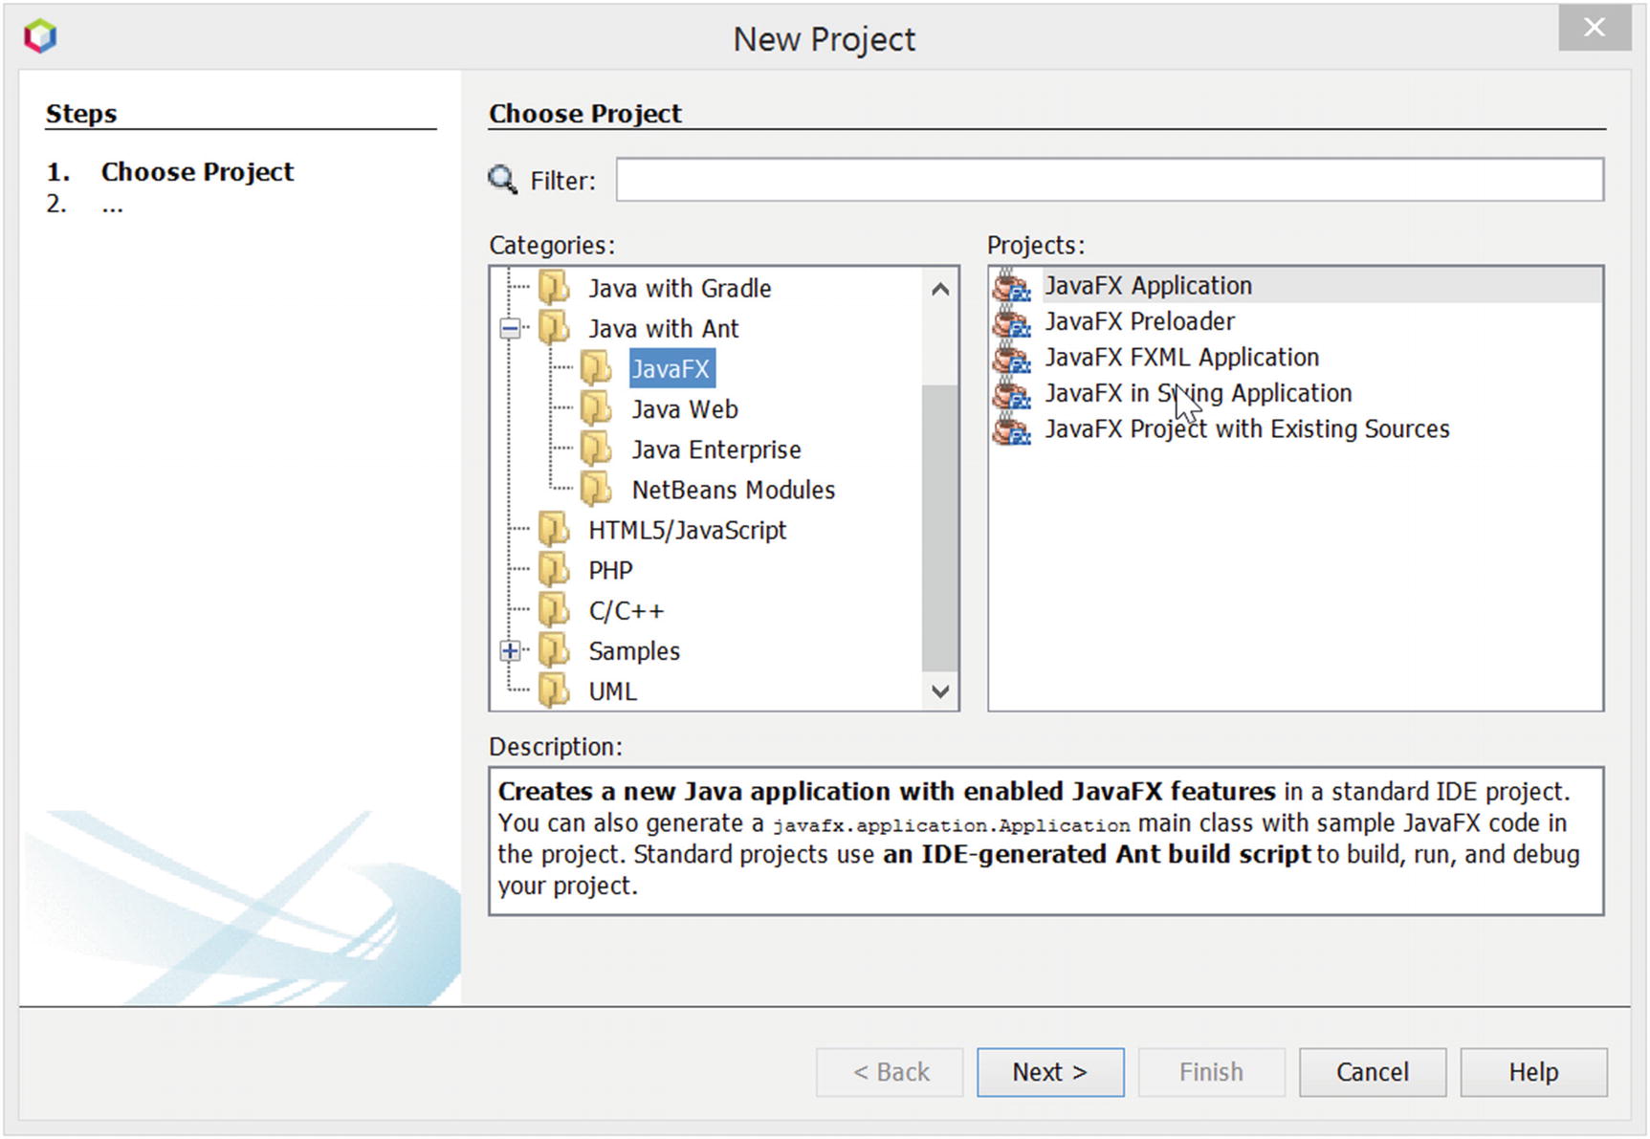Screen dimensions: 1650x1139
Task: Click the Filter text field
Action: [x=1110, y=180]
